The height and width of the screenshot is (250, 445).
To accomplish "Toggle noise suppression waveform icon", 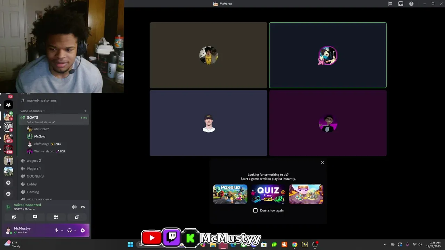I will (x=74, y=207).
